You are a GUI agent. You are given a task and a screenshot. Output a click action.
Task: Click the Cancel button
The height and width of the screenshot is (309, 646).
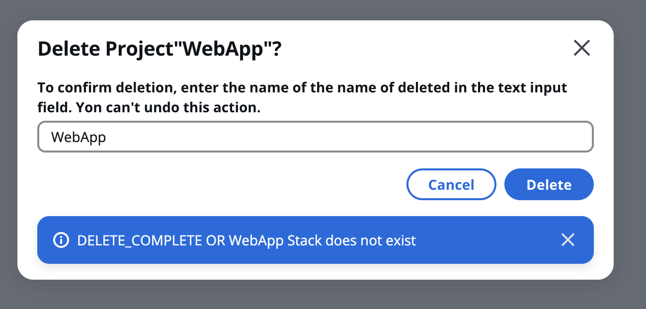451,185
